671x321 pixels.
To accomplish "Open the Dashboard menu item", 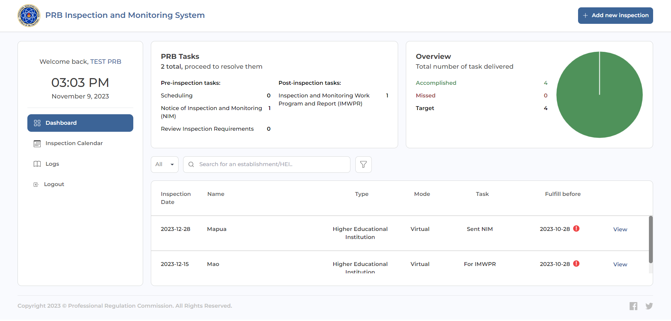I will coord(80,123).
